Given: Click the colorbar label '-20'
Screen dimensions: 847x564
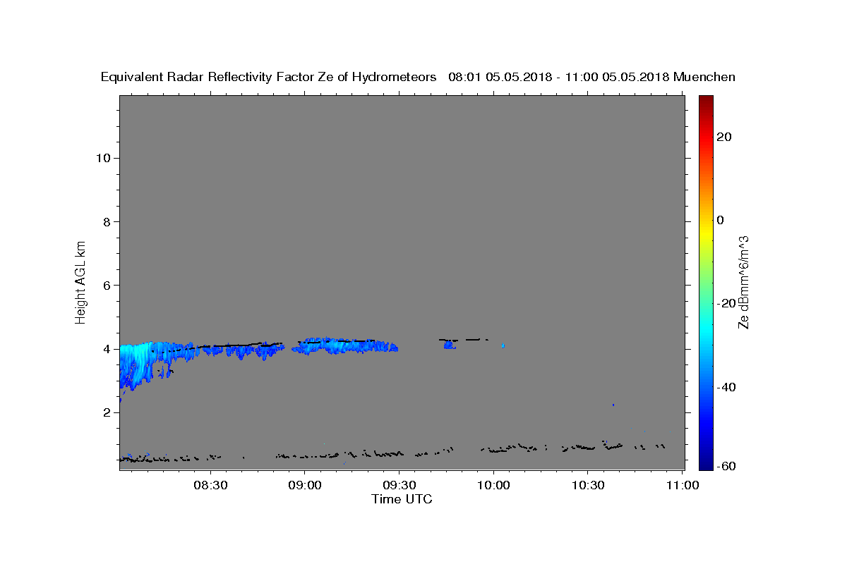Looking at the screenshot, I should pos(726,303).
